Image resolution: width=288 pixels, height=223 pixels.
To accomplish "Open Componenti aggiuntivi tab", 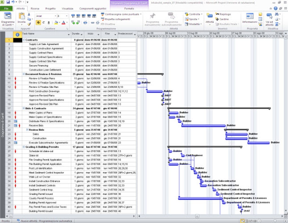I will click(93, 8).
